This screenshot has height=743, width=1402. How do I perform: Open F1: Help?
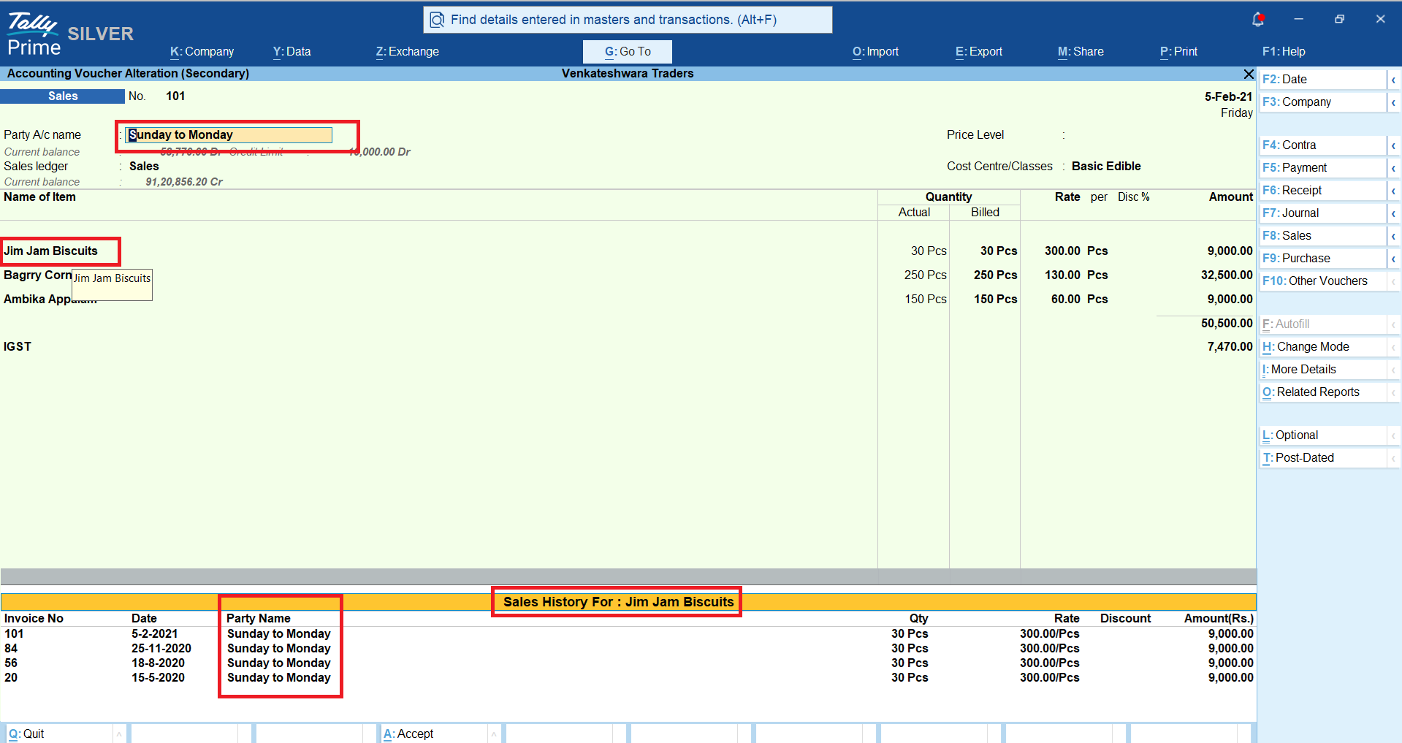click(1284, 52)
